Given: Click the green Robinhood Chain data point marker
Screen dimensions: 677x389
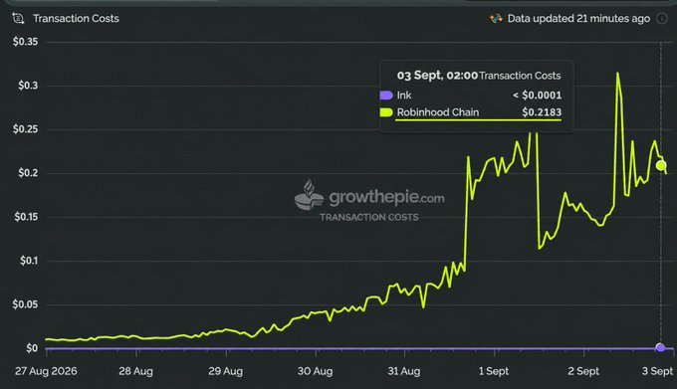Looking at the screenshot, I should coord(661,165).
